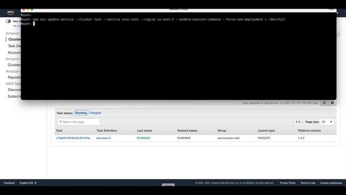Screen dimensions: 346x195
Task: Click the FARGATE launch type cell
Action: [x=264, y=138]
